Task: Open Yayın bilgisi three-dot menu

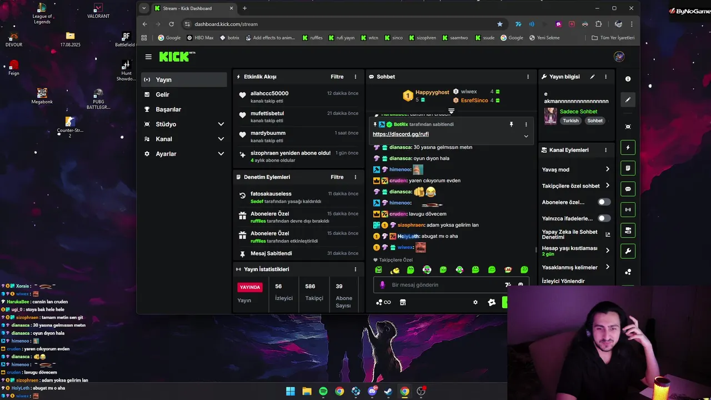Action: 605,77
